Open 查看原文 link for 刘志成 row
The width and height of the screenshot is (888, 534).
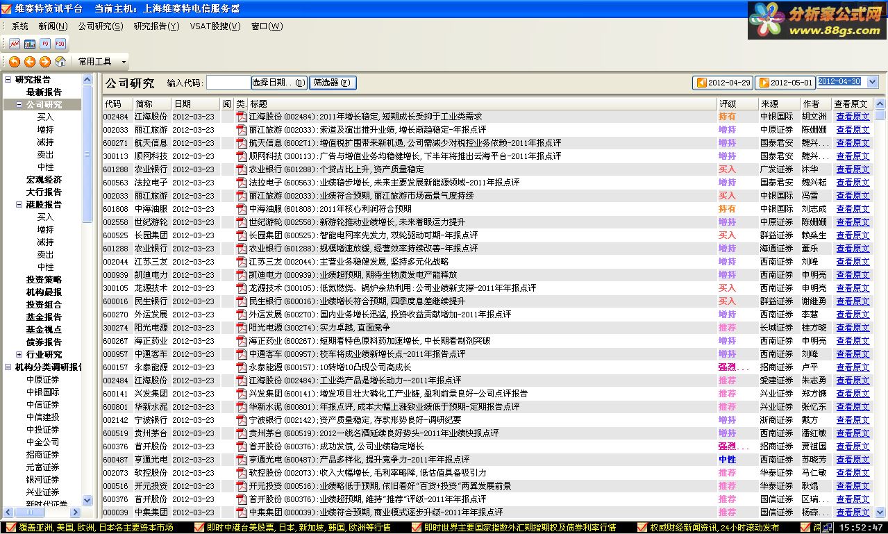coord(853,209)
